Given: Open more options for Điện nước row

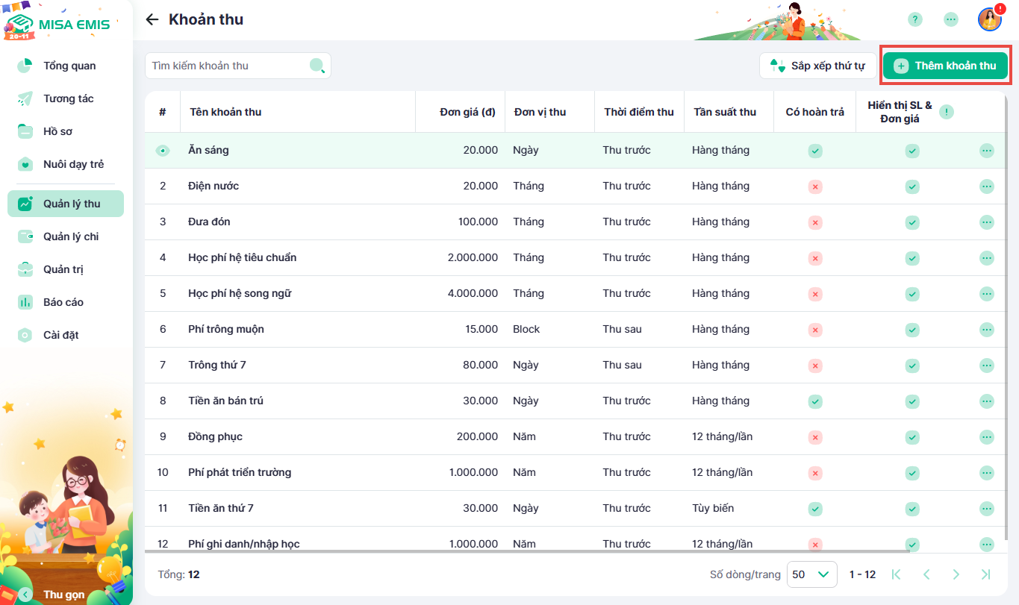Looking at the screenshot, I should click(986, 186).
